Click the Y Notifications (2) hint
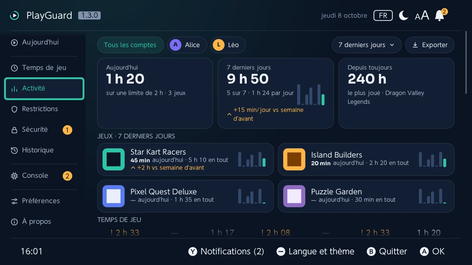Screen dimensions: 472x265 click(226, 251)
